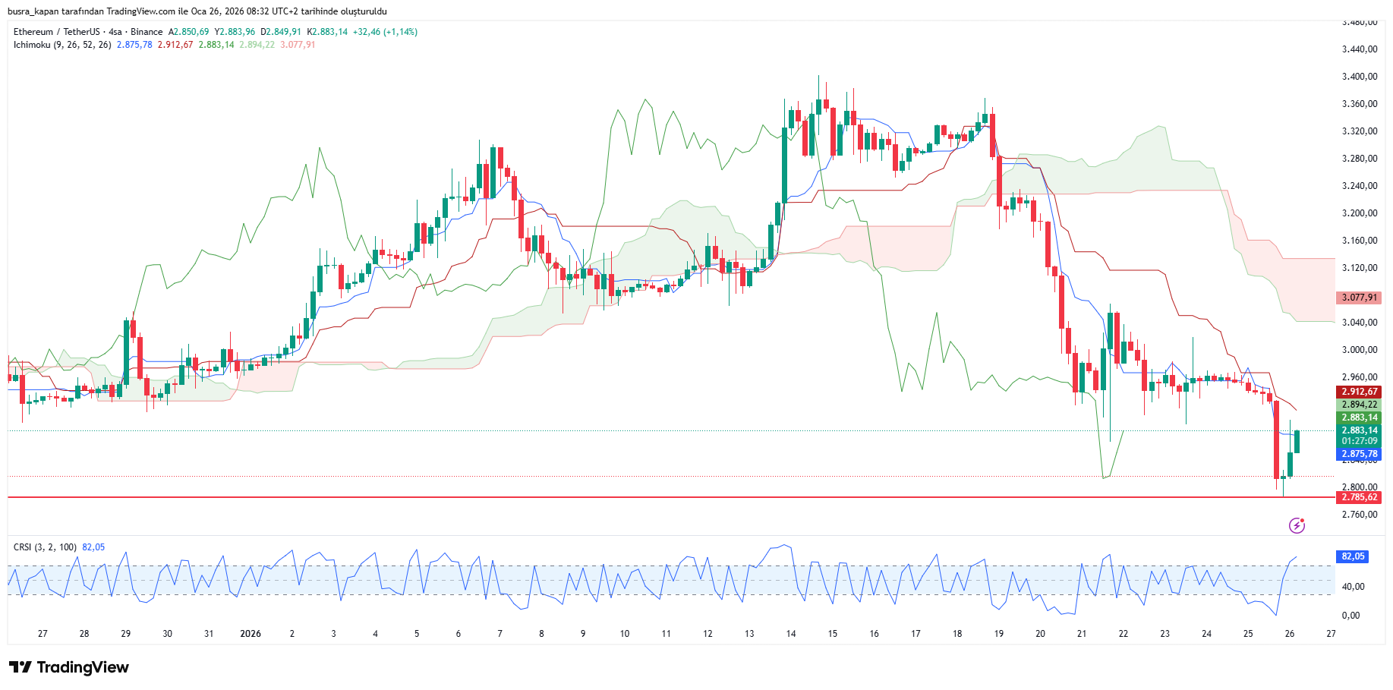Screen dimensions: 1393x690
Task: Click the Ethereum / TetherUS symbol title
Action: (56, 32)
